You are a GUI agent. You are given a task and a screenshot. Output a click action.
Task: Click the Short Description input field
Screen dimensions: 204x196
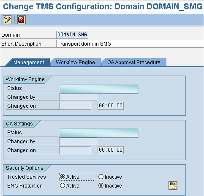[x=130, y=44]
